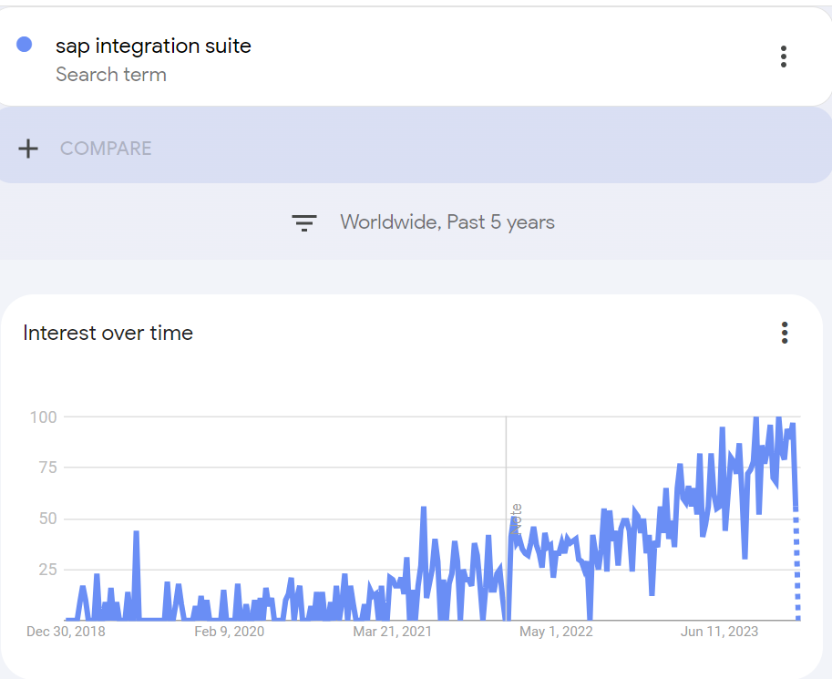Click the Feb 9, 2020 axis label
The image size is (832, 679).
pyautogui.click(x=230, y=632)
